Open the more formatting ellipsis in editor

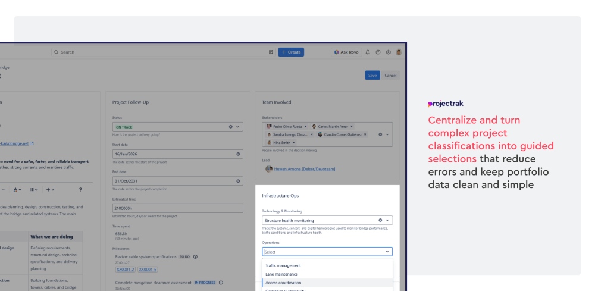4,190
